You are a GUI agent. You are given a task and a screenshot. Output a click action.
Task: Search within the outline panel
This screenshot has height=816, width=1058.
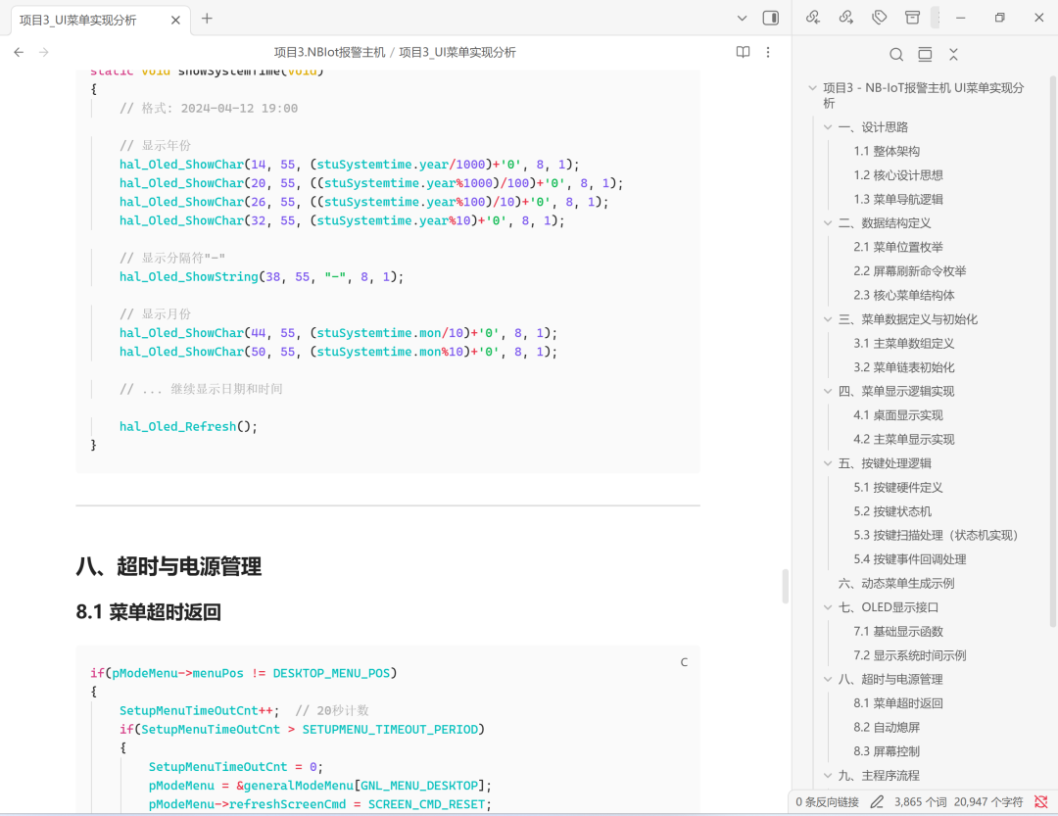point(896,55)
